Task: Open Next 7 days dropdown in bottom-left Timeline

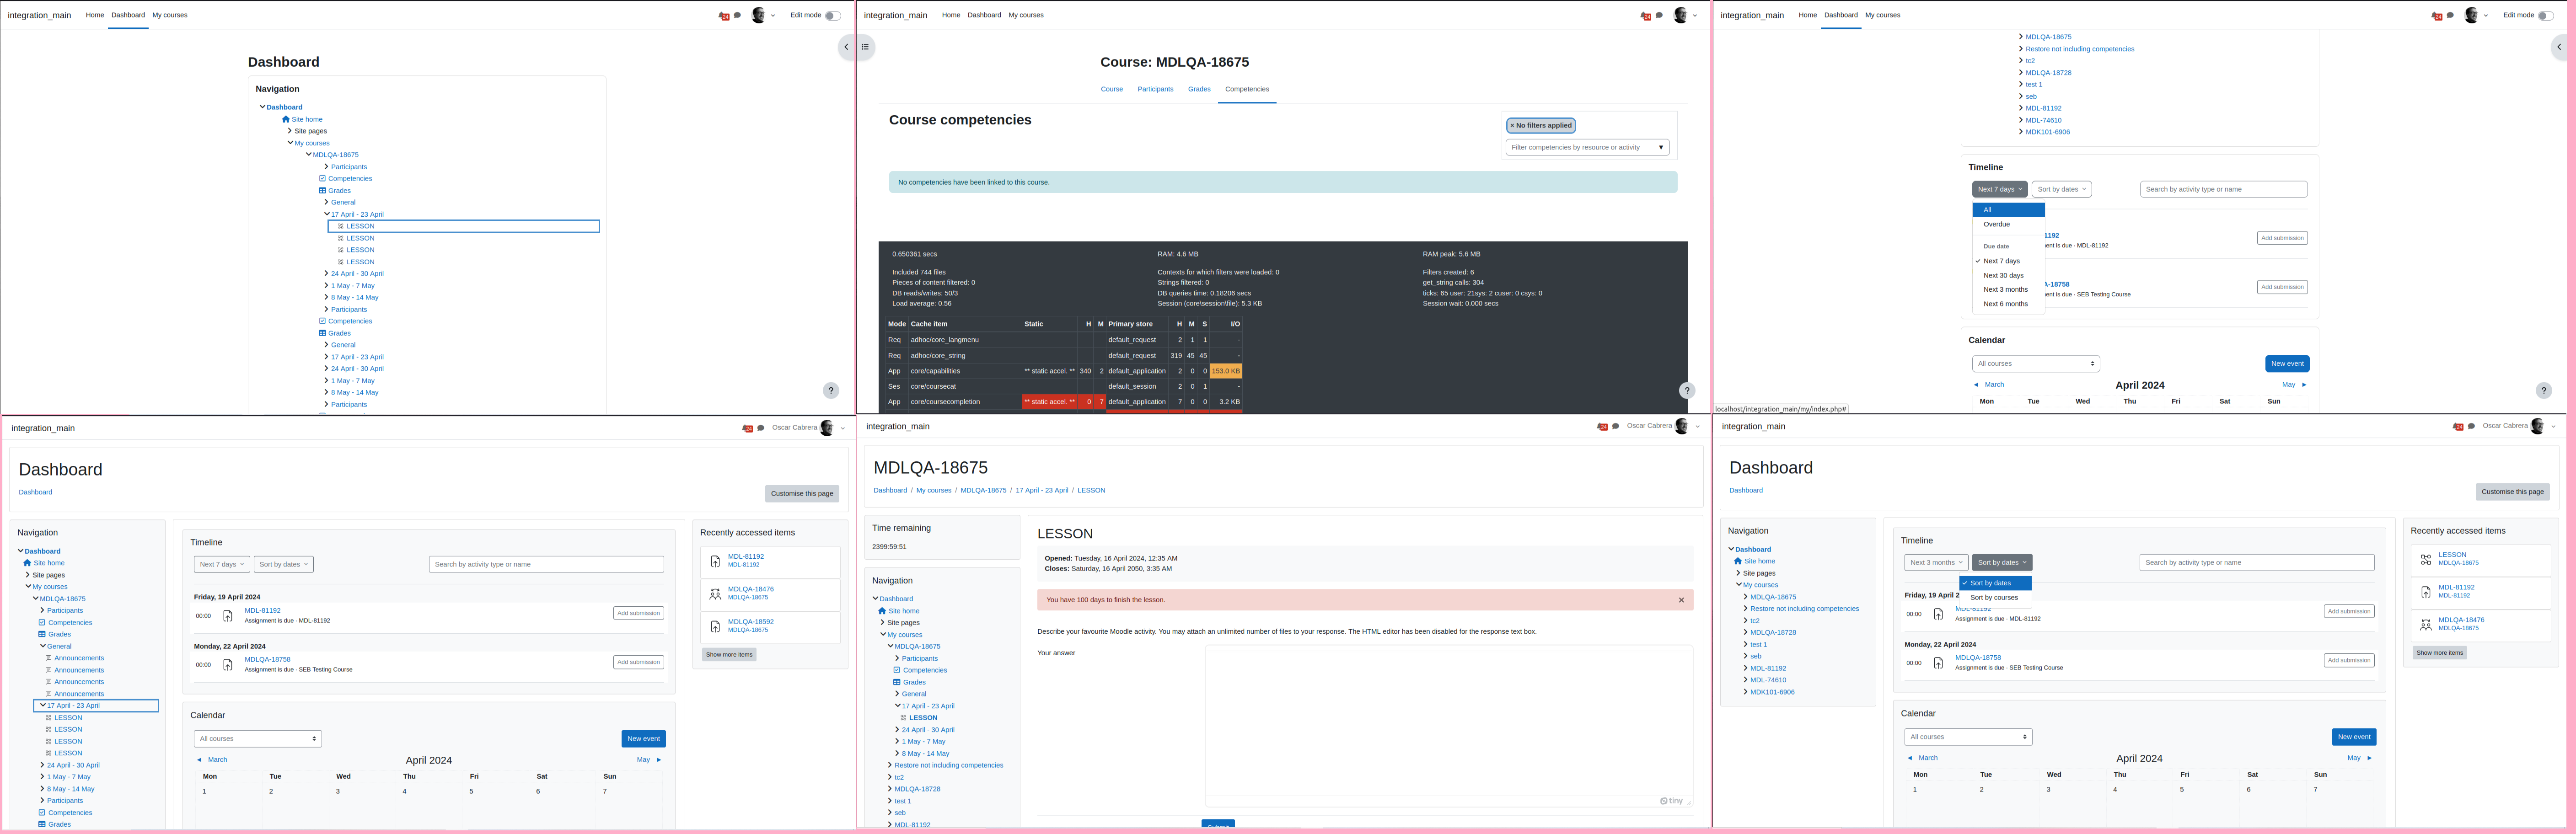Action: click(222, 564)
